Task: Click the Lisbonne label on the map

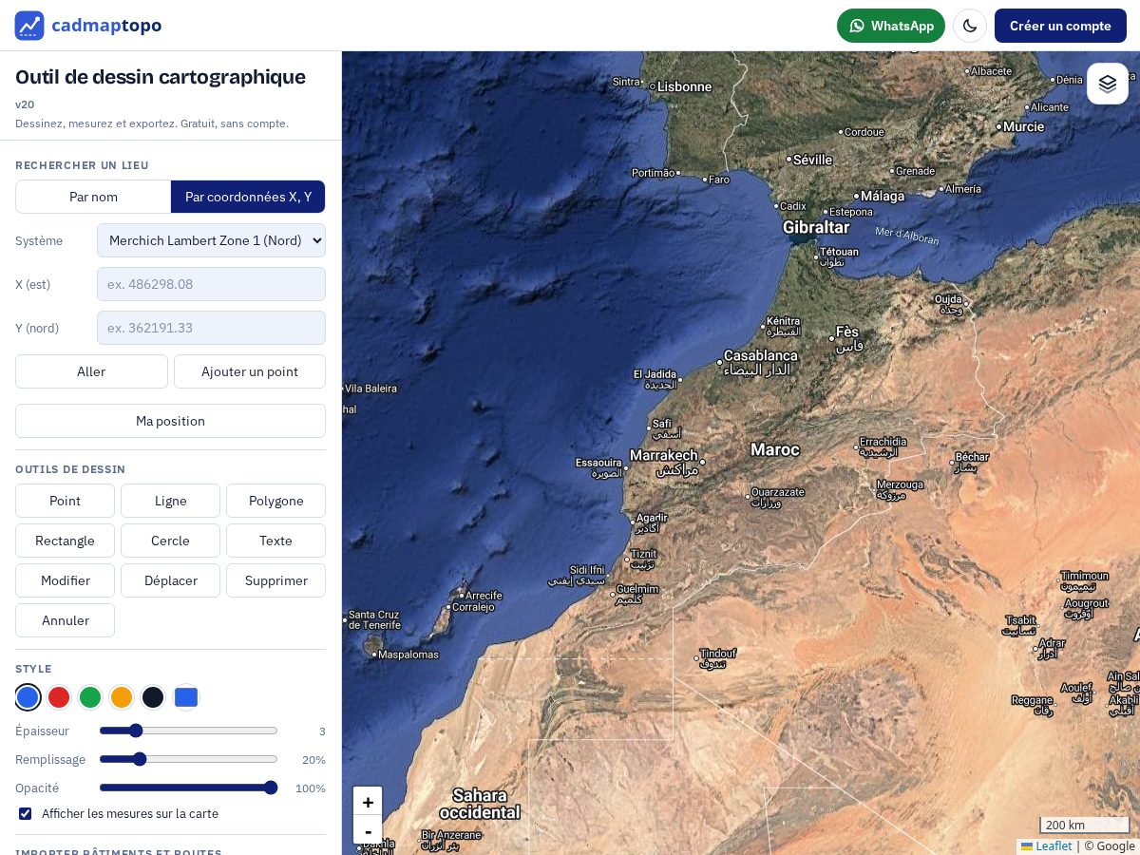Action: tap(685, 86)
